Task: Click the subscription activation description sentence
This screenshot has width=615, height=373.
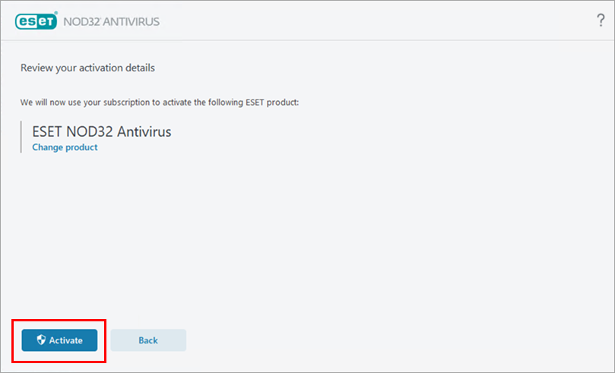Action: [x=160, y=103]
